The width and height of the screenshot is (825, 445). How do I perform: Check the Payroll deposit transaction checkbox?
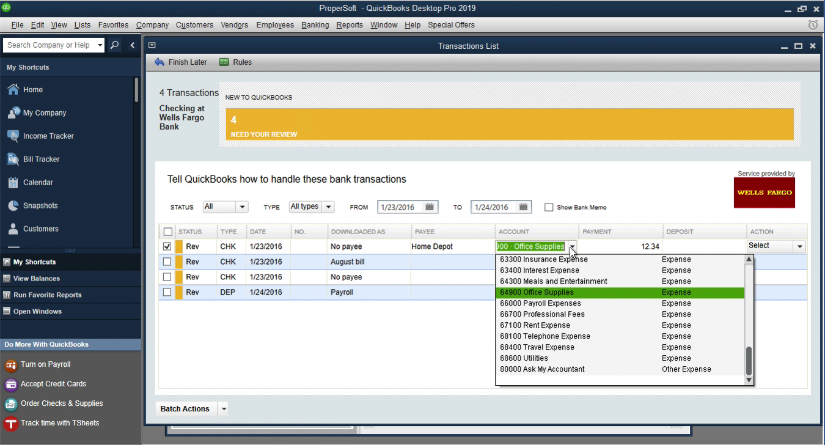pos(167,292)
